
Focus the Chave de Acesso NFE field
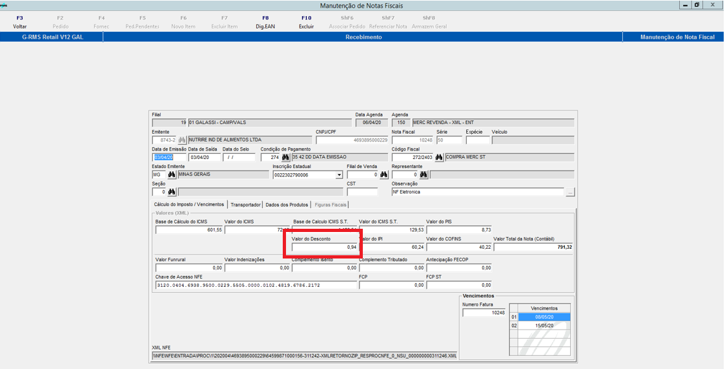256,285
